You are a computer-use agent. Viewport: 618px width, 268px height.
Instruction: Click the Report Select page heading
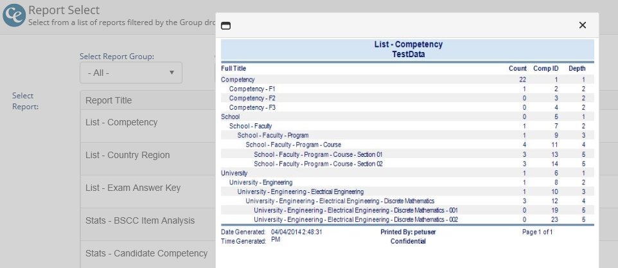[64, 10]
